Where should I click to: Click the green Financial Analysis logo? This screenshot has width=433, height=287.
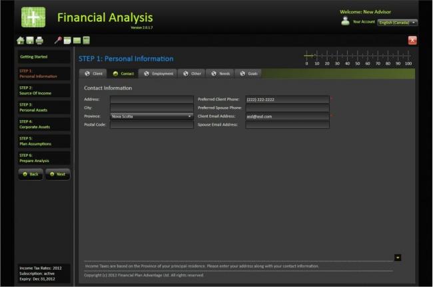pyautogui.click(x=33, y=17)
